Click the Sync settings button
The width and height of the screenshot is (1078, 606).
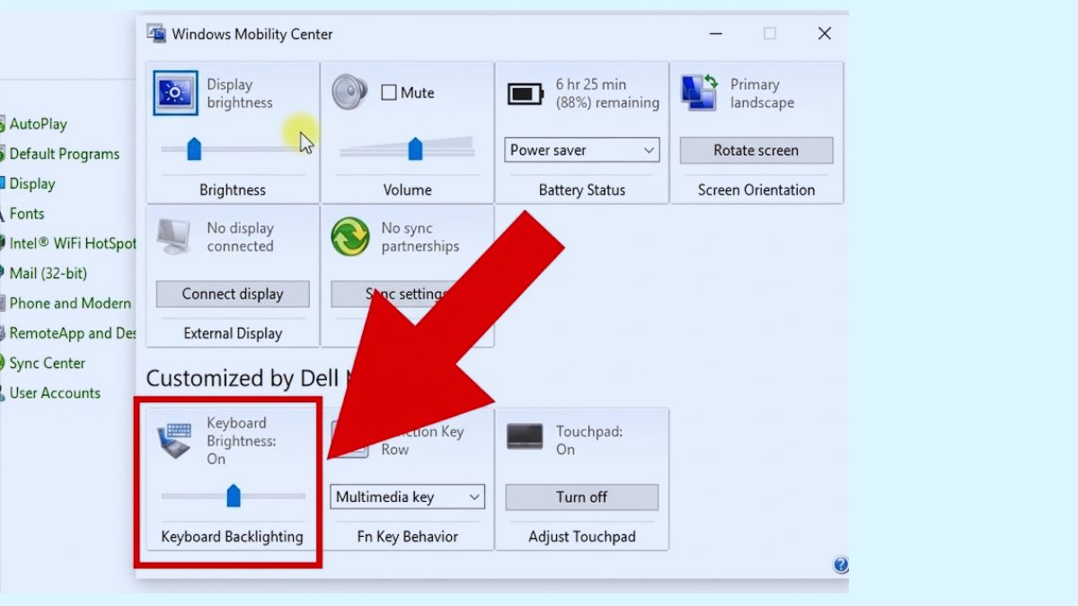click(408, 294)
